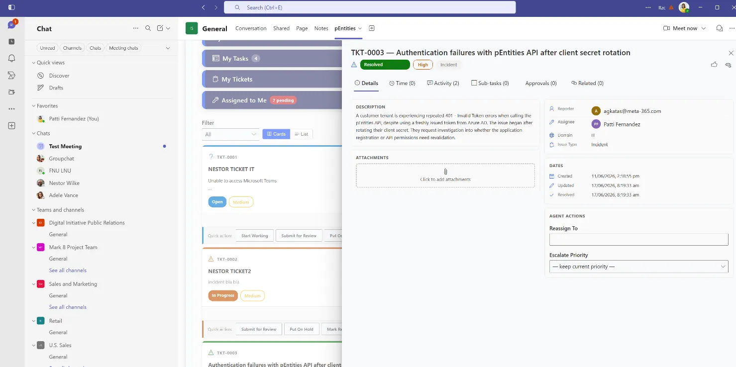736x367 pixels.
Task: Close the TKT-0003 ticket detail panel
Action: pyautogui.click(x=731, y=53)
